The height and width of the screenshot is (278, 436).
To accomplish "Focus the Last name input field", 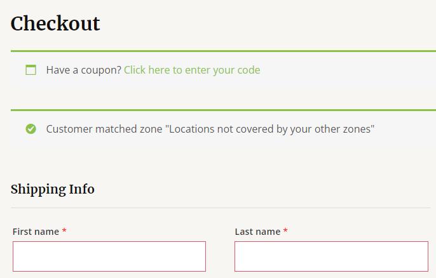I will [331, 256].
